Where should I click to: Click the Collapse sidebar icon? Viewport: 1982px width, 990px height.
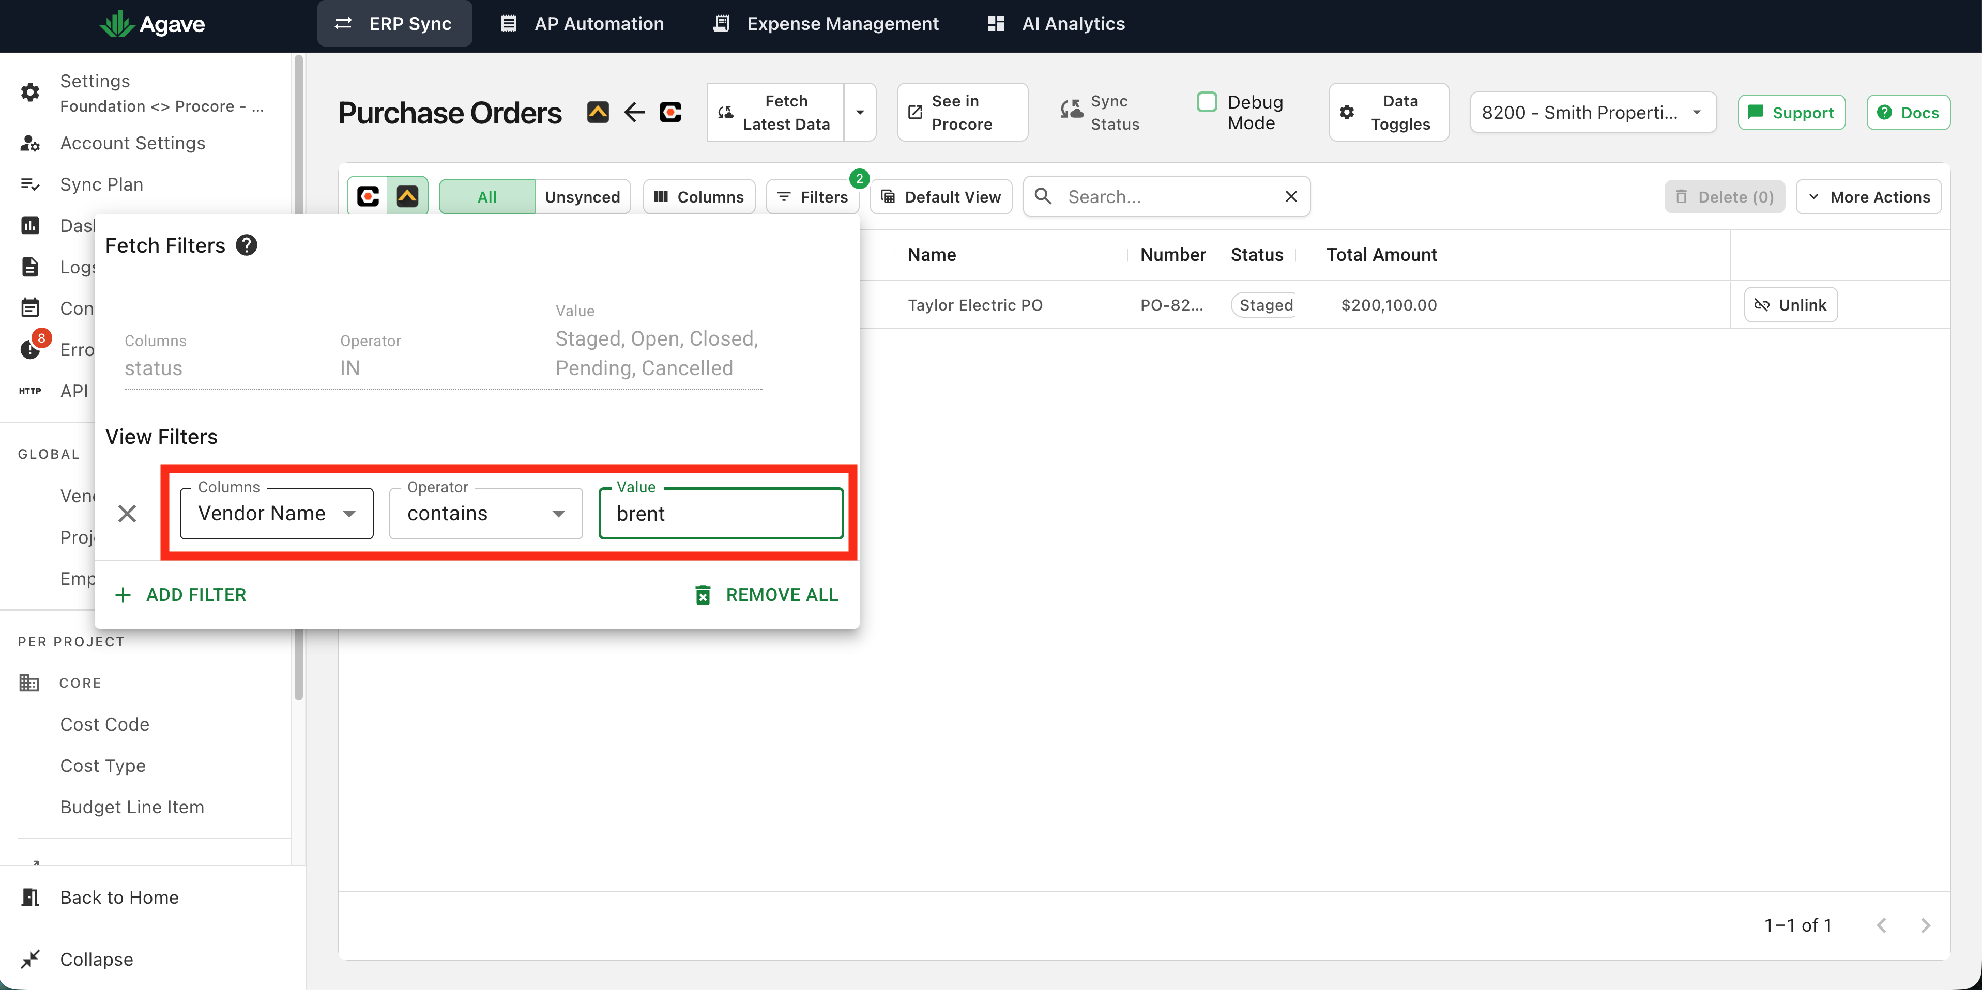point(30,959)
